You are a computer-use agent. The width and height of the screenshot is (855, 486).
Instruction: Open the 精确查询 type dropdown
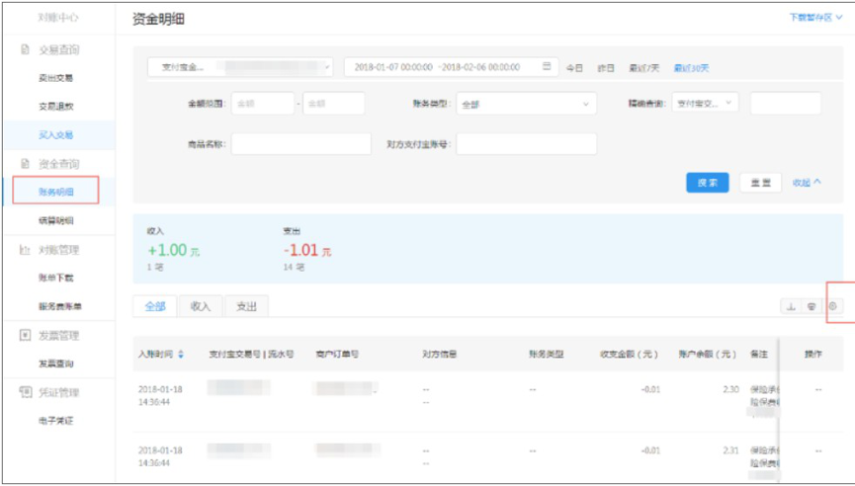click(704, 103)
